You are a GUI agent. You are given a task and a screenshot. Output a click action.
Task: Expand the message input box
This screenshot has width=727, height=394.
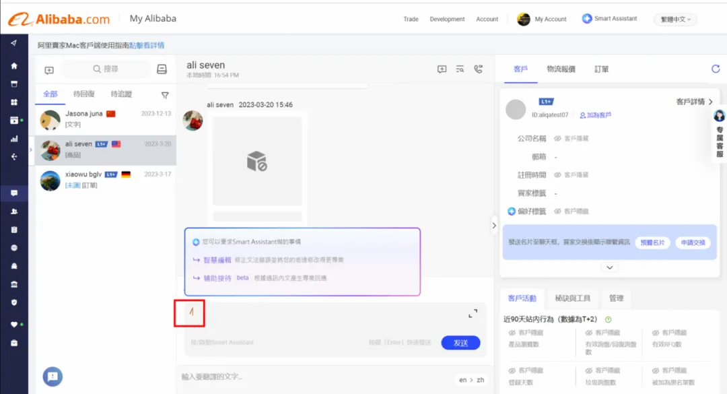click(x=473, y=314)
